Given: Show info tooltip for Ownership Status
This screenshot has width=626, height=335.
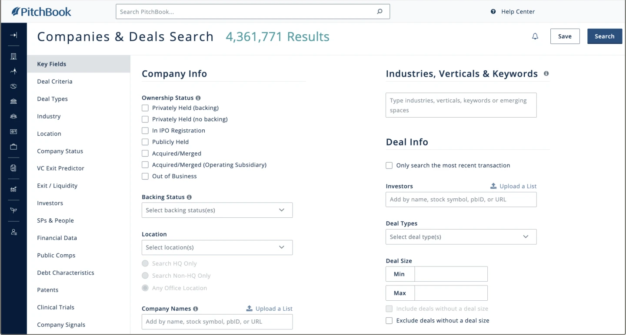Looking at the screenshot, I should [x=198, y=98].
